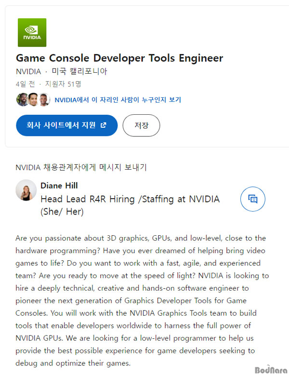Click the third employee avatar in the row
The image size is (289, 375).
pos(44,100)
